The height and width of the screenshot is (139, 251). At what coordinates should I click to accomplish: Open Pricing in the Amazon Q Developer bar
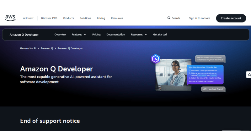(x=96, y=34)
